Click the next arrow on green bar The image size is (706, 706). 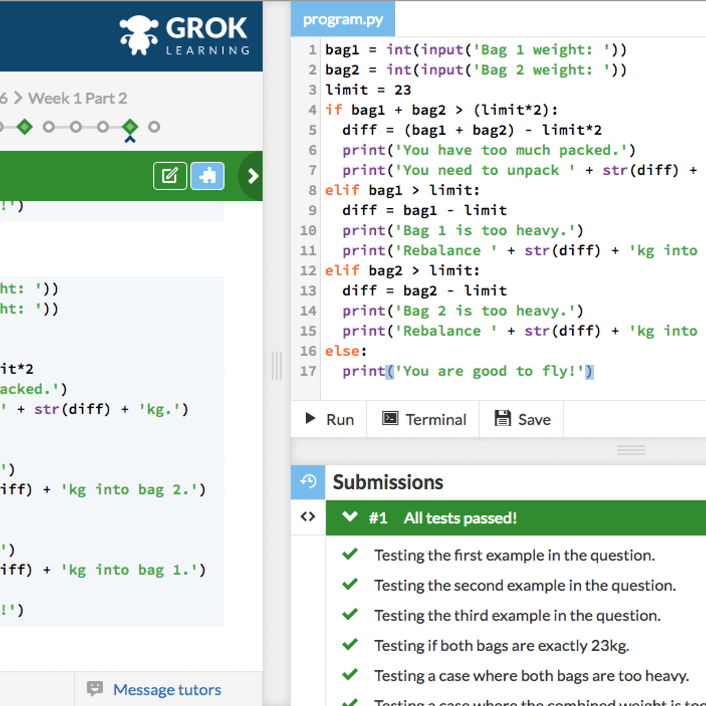tap(252, 176)
